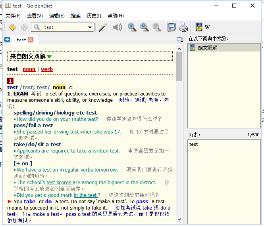Click sentence 'How did you do on your maths test?'
This screenshot has width=264, height=227.
point(57,119)
